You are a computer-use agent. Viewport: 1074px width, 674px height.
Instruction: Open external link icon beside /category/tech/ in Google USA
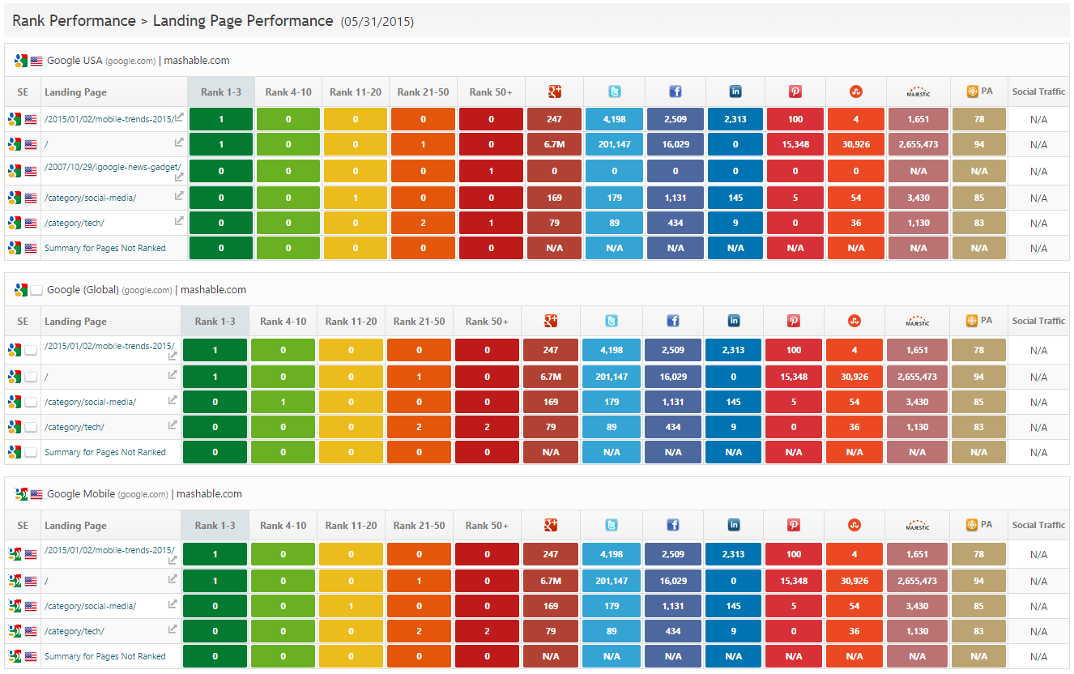179,221
